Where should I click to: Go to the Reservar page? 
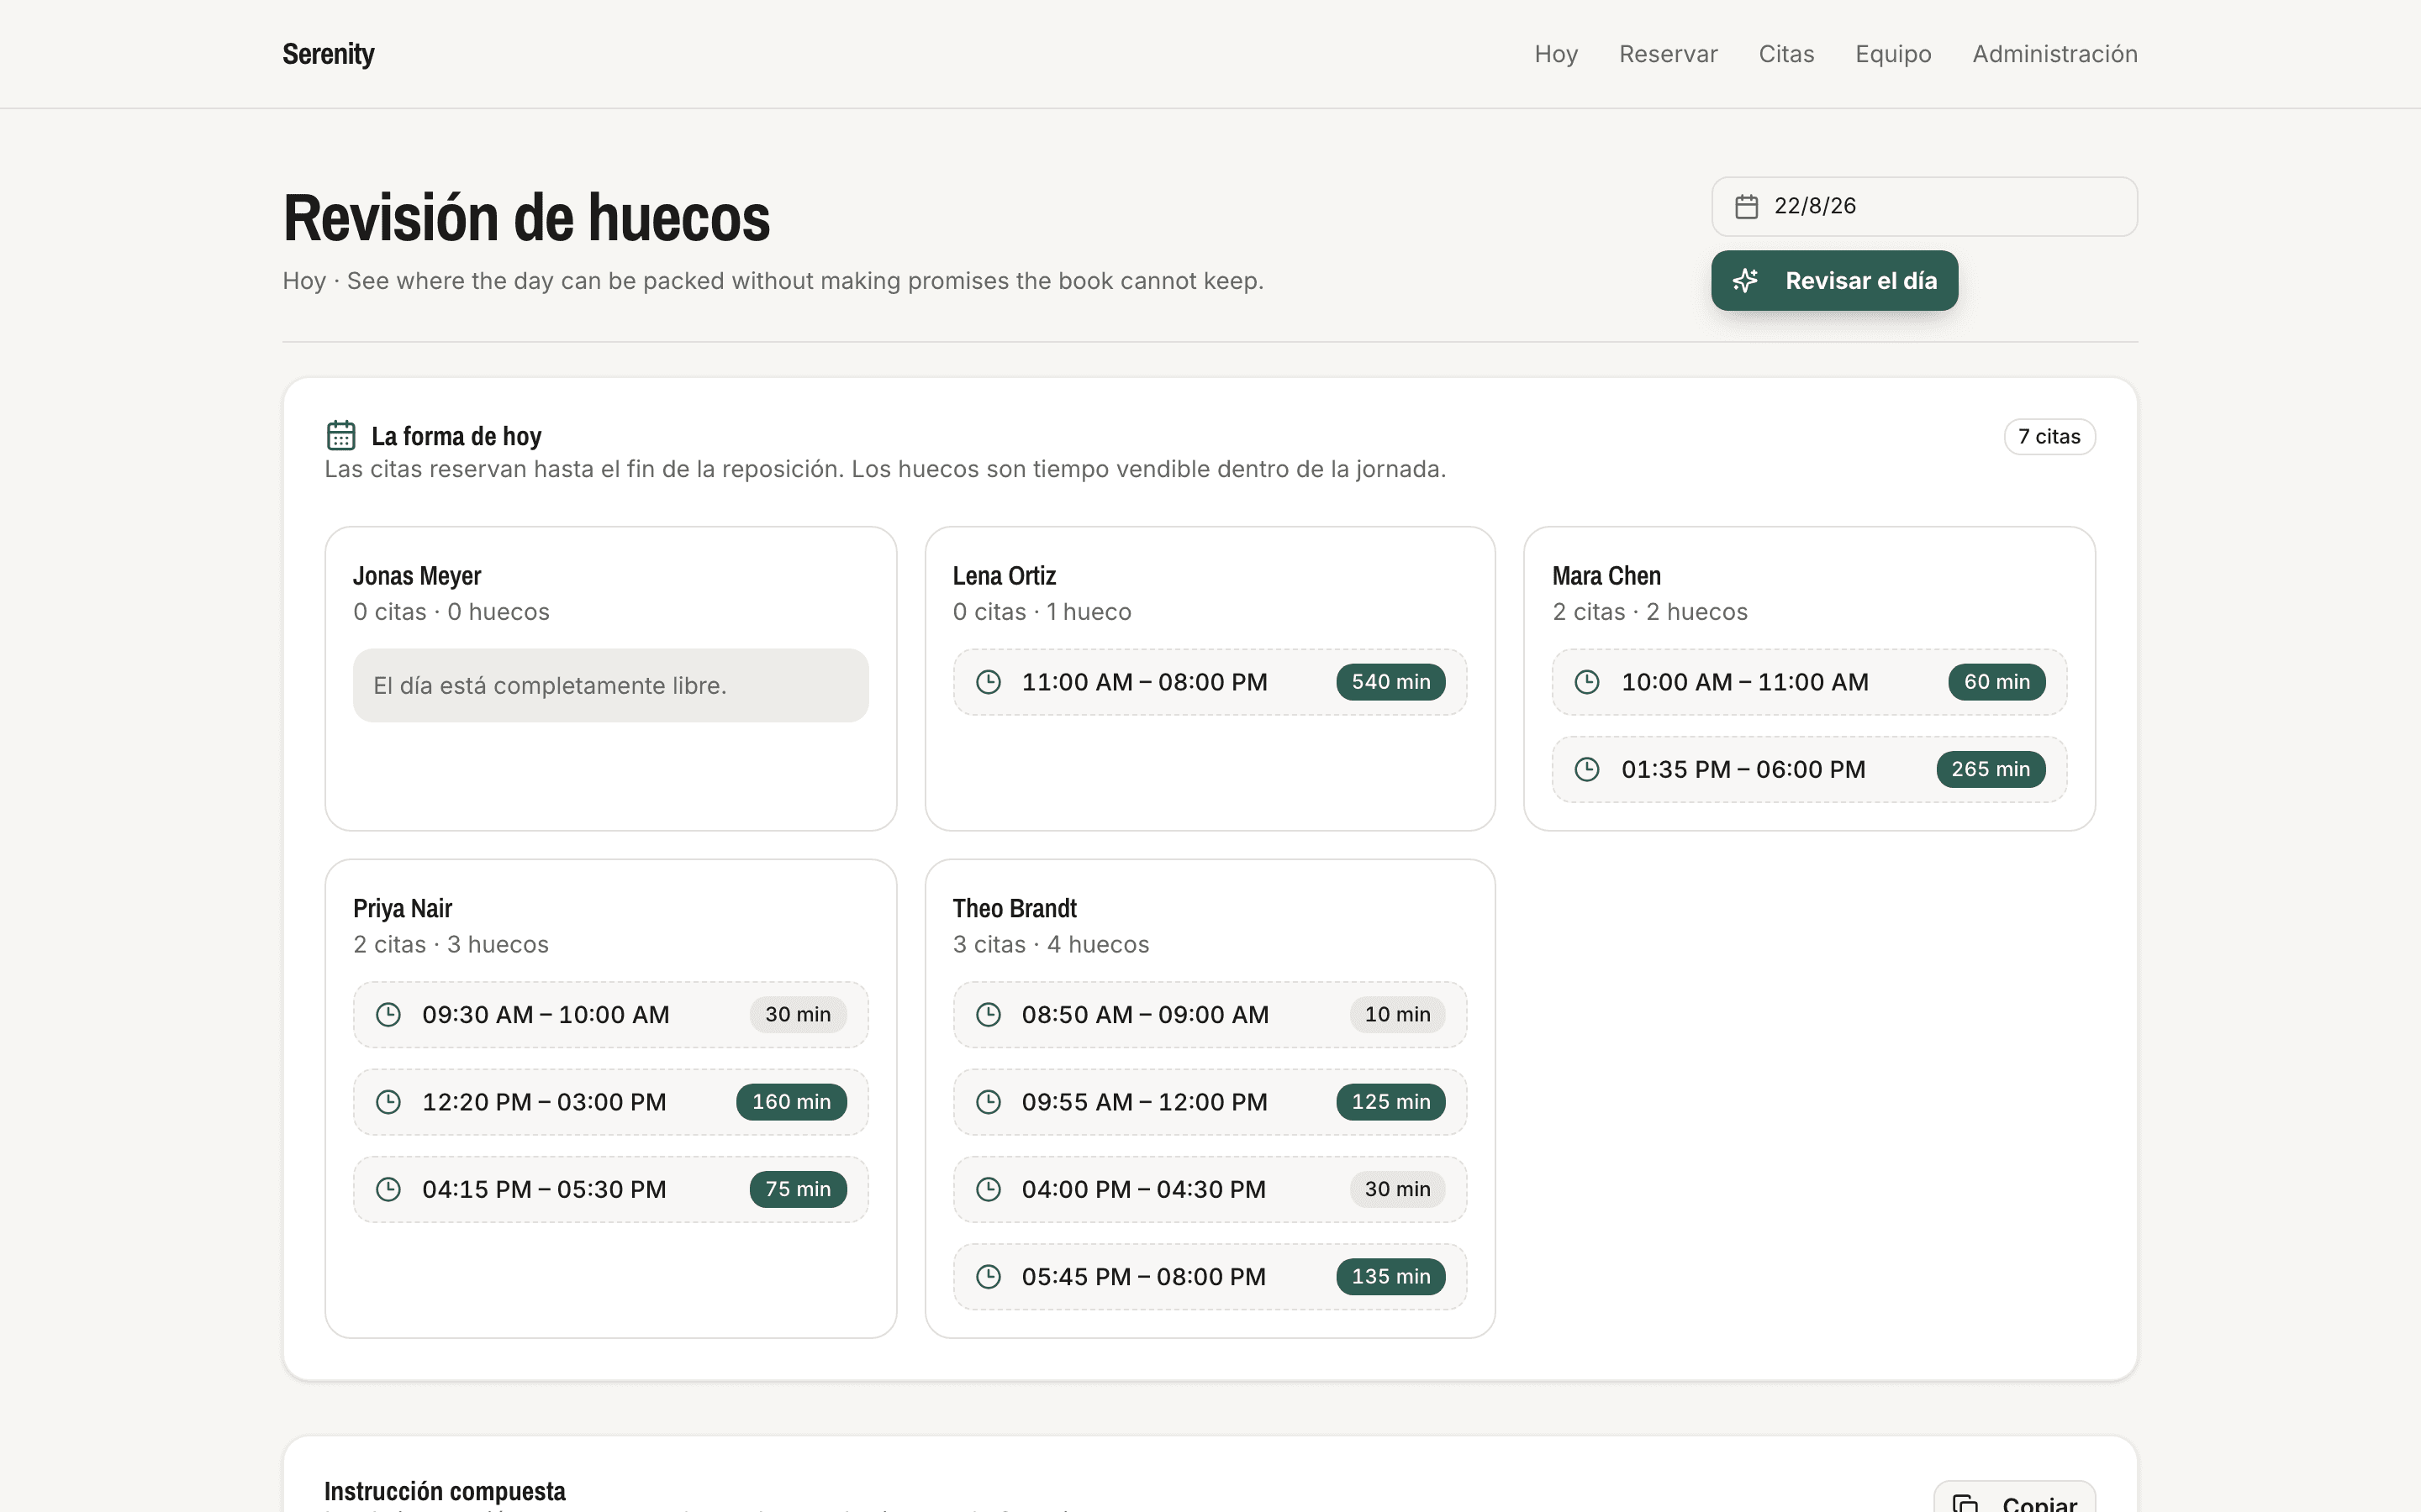1668,54
